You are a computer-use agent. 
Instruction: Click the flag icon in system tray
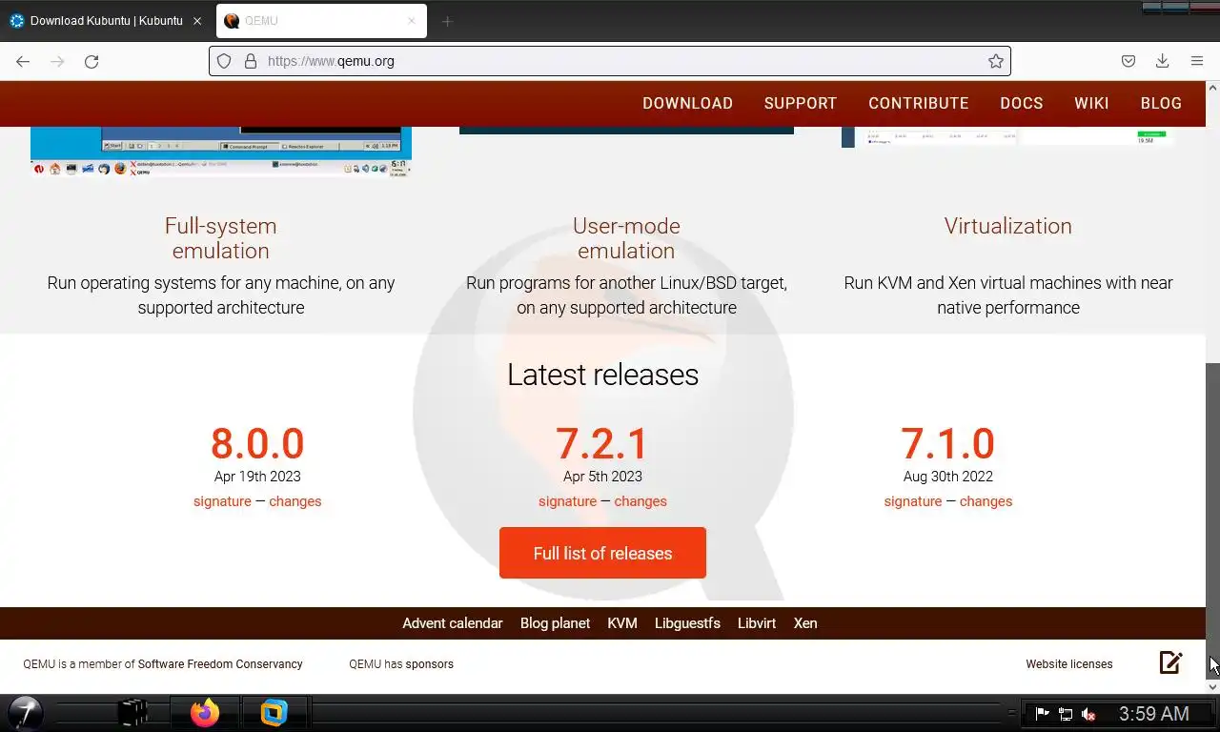pos(1042,714)
